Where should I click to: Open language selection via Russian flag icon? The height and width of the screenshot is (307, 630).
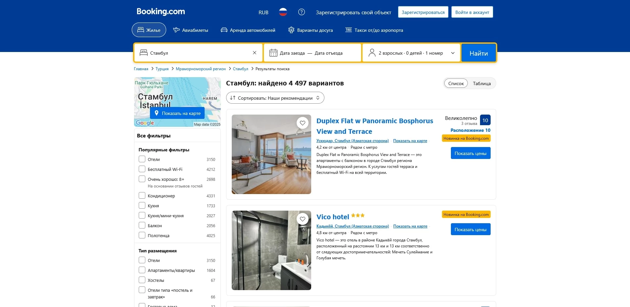tap(282, 12)
